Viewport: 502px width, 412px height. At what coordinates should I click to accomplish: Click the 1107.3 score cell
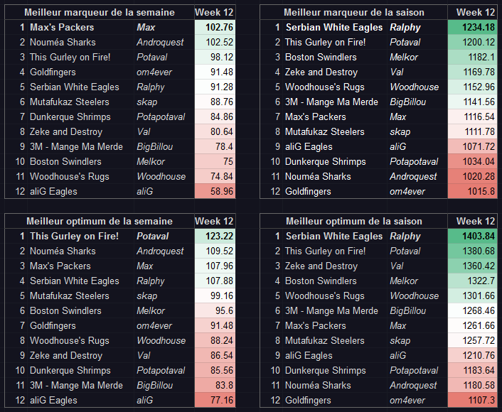[472, 401]
